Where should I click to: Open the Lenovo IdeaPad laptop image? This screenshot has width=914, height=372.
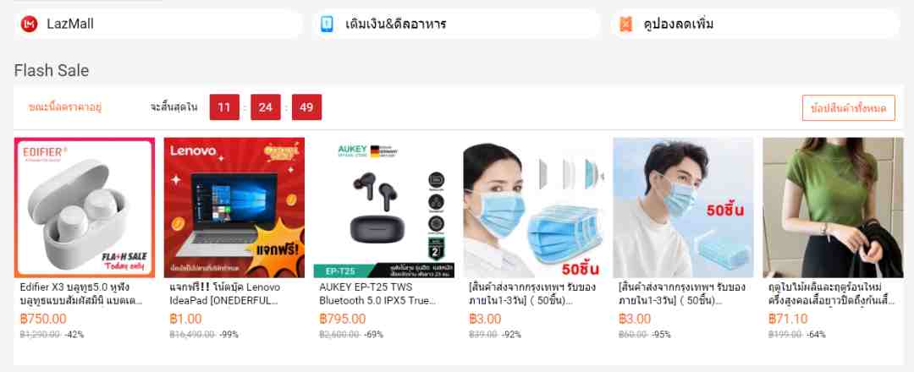(x=234, y=207)
